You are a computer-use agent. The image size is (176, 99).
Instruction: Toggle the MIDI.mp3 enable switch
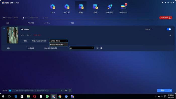(169, 29)
